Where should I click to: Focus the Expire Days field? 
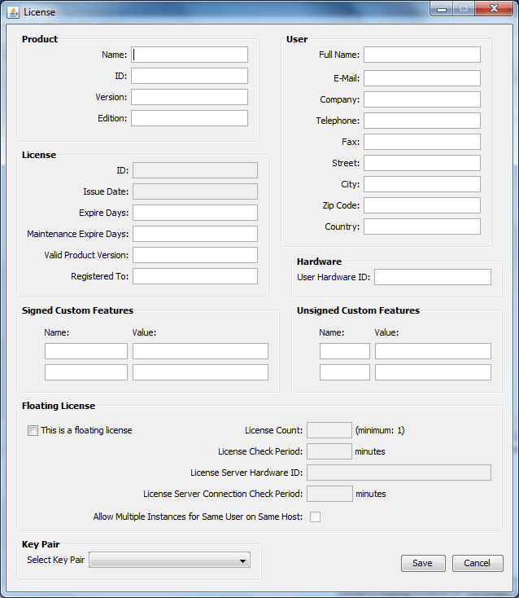pyautogui.click(x=195, y=213)
